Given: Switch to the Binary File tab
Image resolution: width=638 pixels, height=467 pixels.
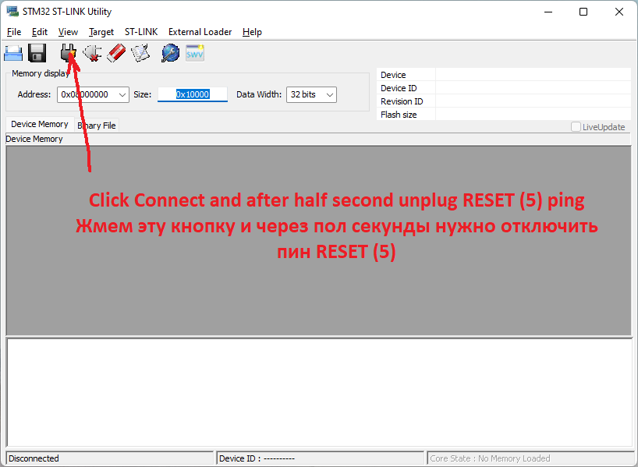Looking at the screenshot, I should tap(97, 126).
